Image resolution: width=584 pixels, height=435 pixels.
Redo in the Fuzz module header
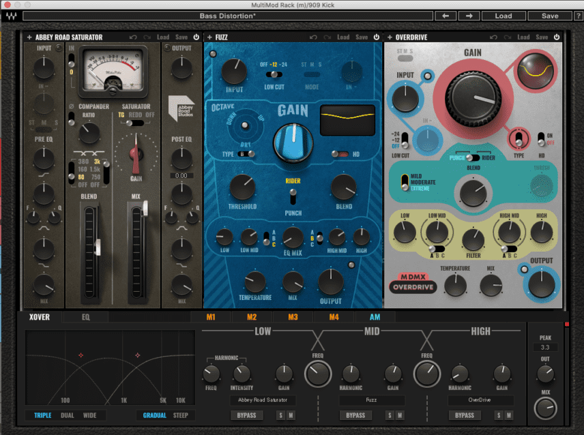tap(327, 37)
